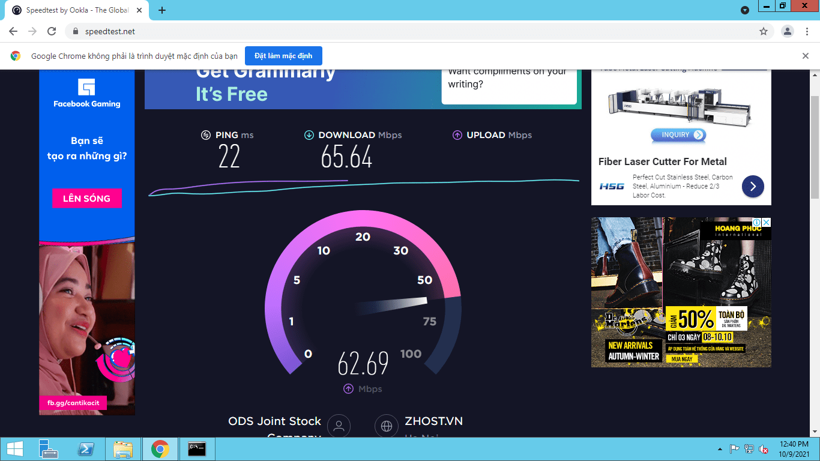Click the DOWNLOAD arrow icon
820x461 pixels.
pyautogui.click(x=309, y=135)
